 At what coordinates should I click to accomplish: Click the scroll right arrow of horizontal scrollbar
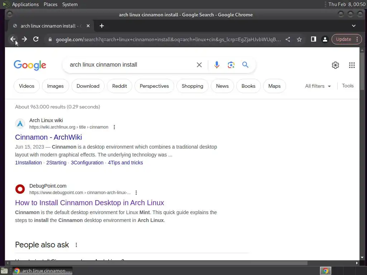pyautogui.click(x=357, y=263)
